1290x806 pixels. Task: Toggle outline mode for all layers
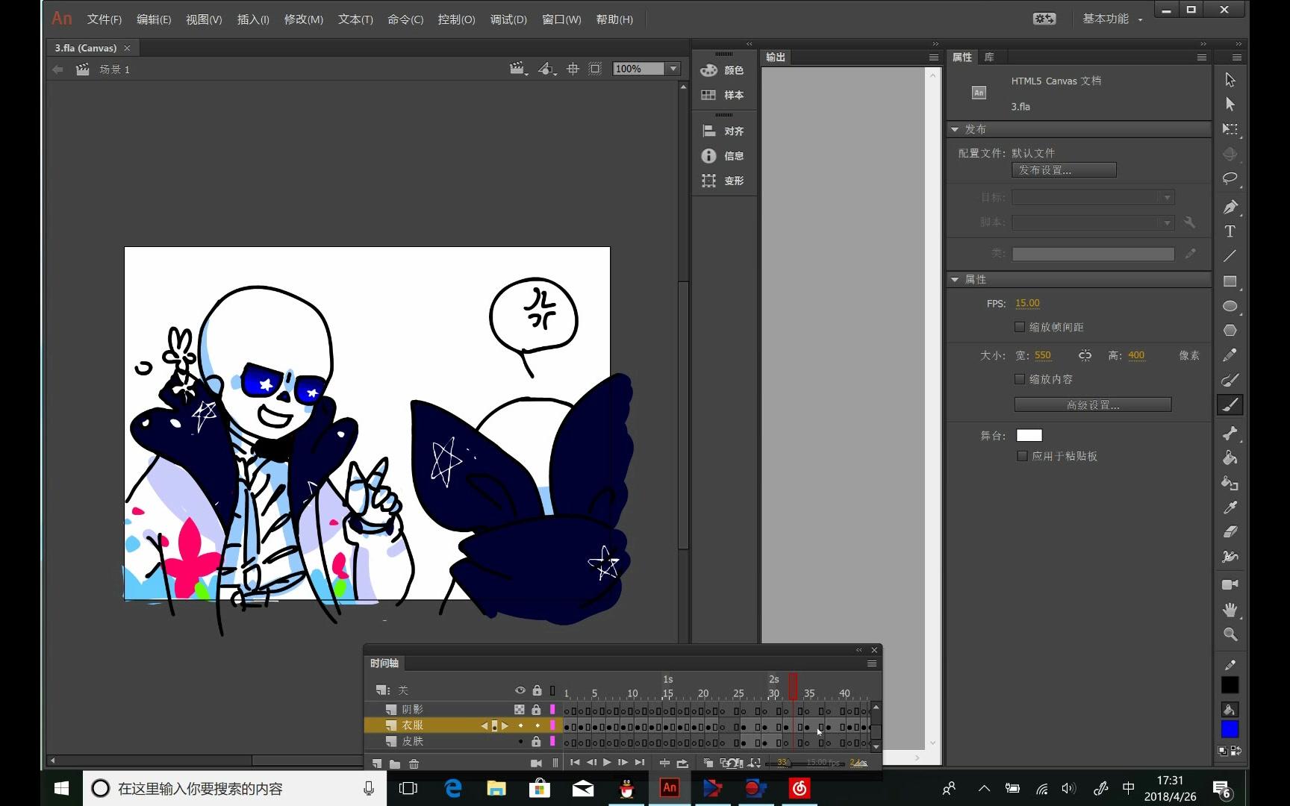tap(552, 690)
